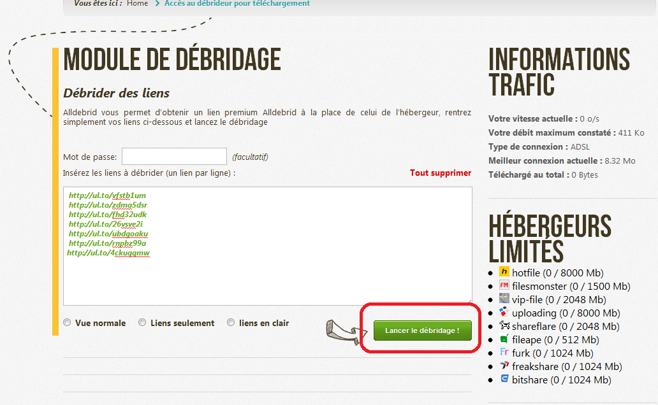
Task: Click the Insérez les liens à débrider label
Action: tap(149, 173)
